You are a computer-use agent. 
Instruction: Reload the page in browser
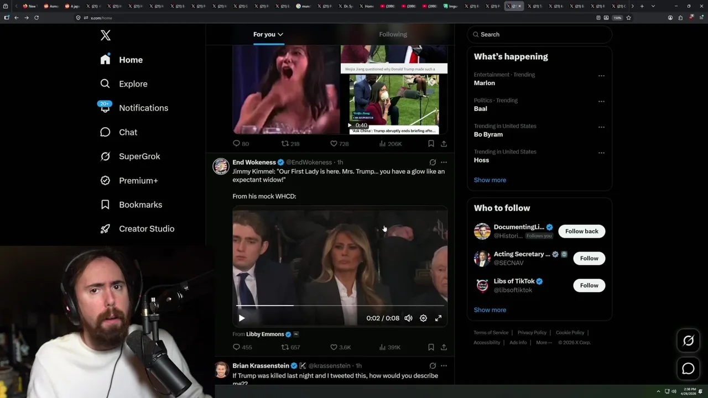click(37, 18)
